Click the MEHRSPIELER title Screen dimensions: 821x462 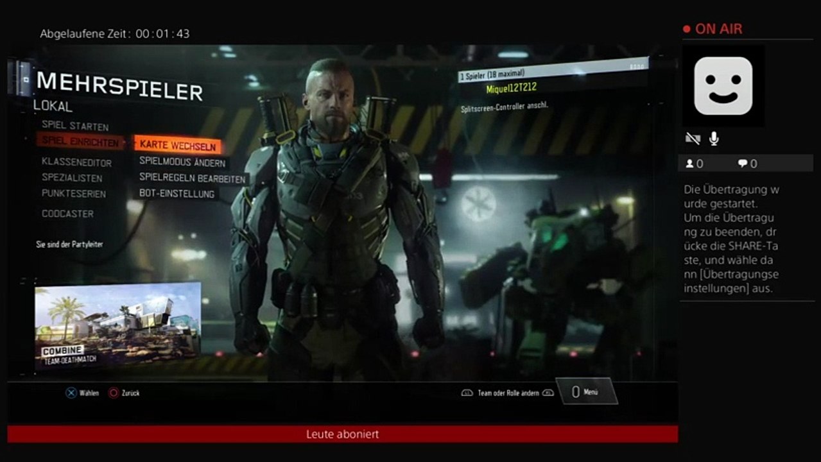click(119, 85)
